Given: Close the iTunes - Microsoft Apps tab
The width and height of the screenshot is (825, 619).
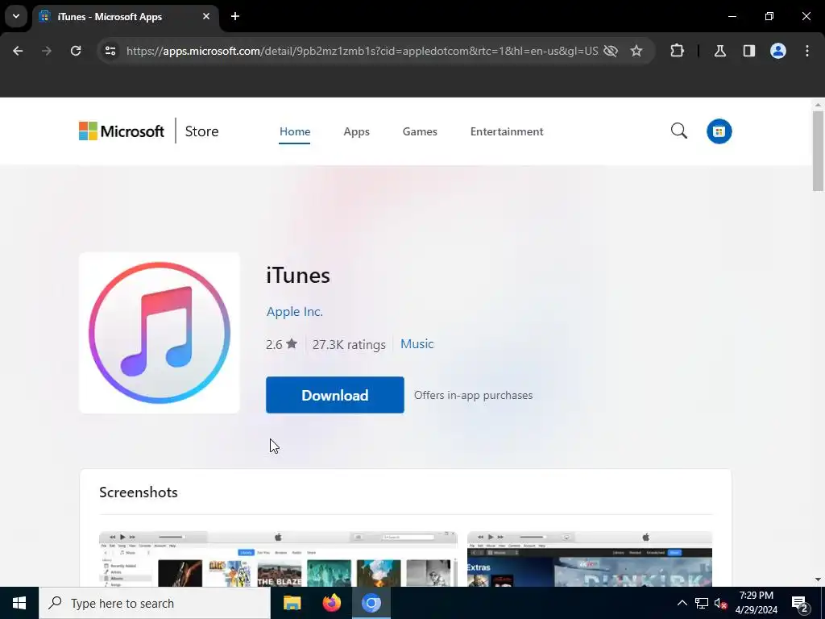Looking at the screenshot, I should [206, 16].
